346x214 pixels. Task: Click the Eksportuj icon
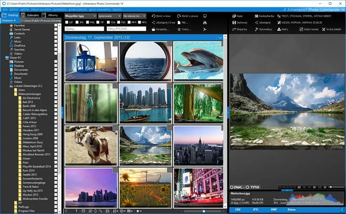(x=233, y=29)
